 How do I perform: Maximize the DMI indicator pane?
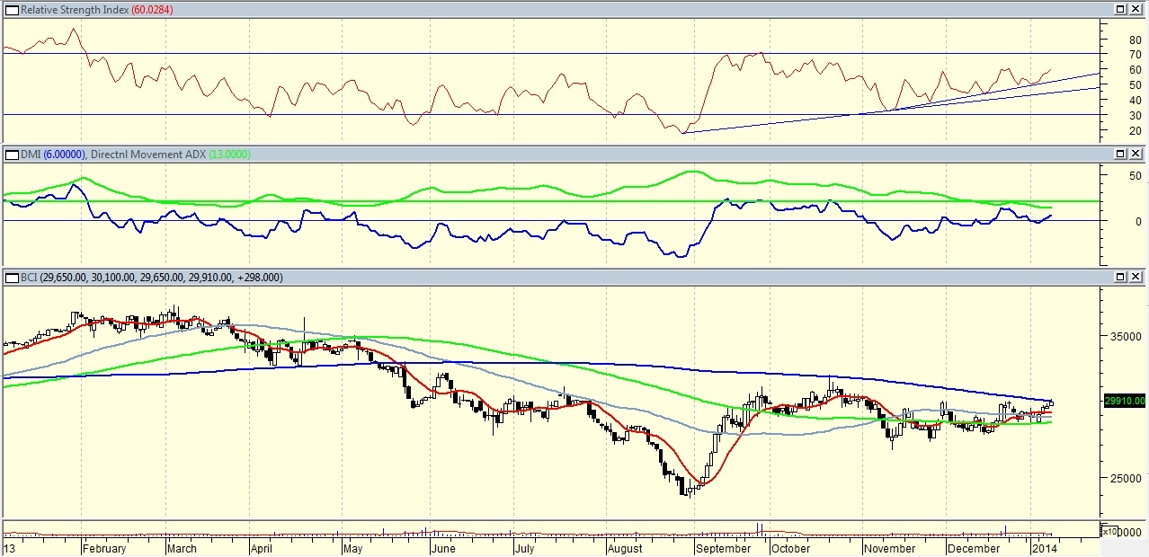coord(1120,155)
